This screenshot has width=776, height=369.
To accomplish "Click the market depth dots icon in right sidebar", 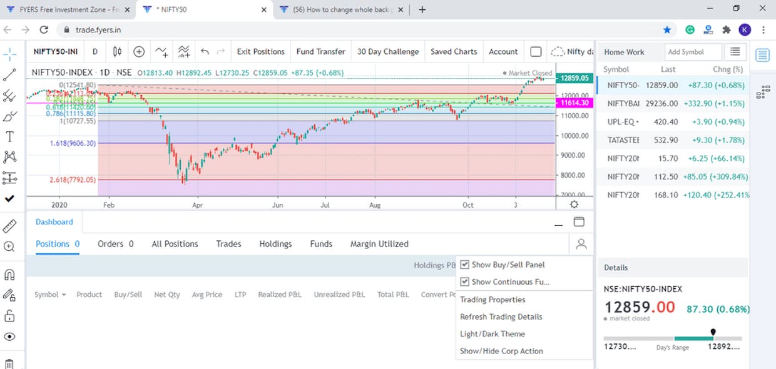I will [x=762, y=93].
